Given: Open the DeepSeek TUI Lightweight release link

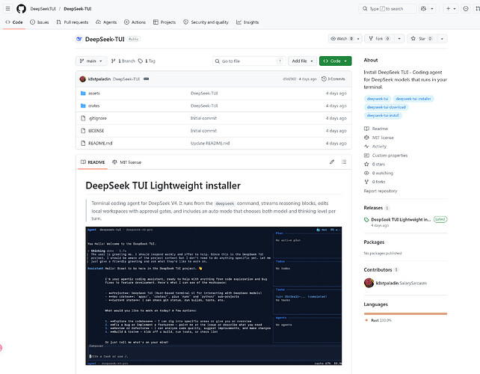Looking at the screenshot, I should [401, 220].
